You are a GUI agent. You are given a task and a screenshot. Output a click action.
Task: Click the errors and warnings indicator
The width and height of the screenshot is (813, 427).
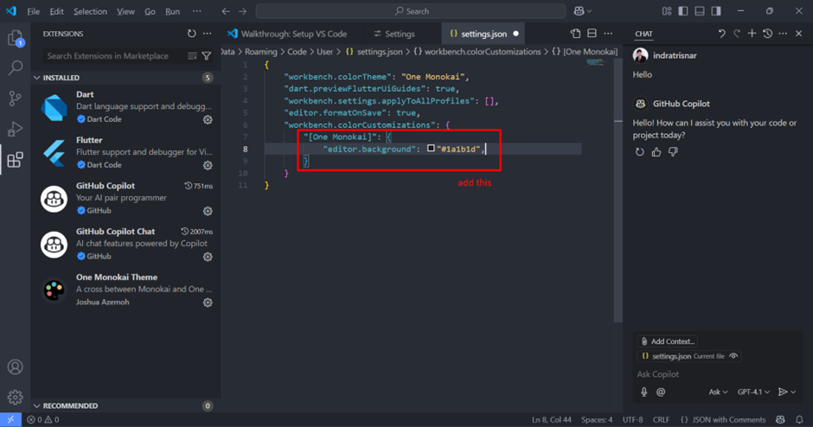point(43,420)
